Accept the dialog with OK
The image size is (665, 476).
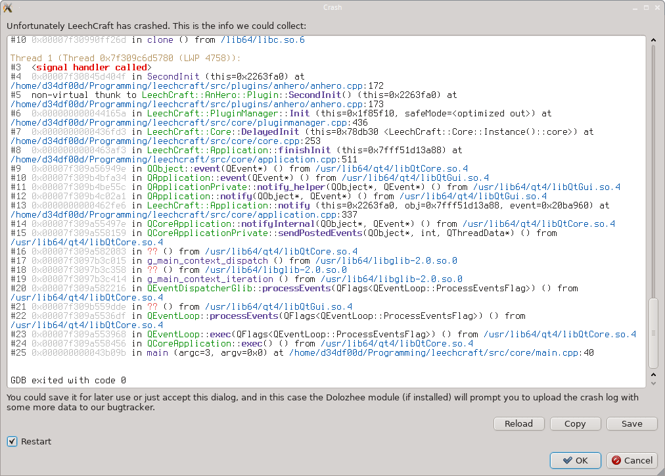[576, 460]
